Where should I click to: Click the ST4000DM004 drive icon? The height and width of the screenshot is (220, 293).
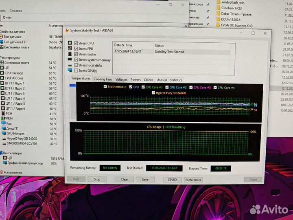[4, 144]
